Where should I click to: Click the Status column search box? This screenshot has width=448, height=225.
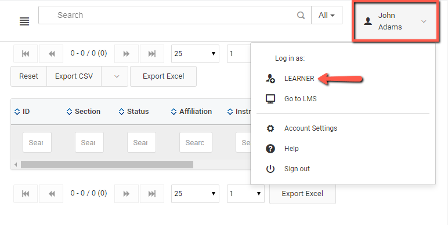click(x=142, y=142)
